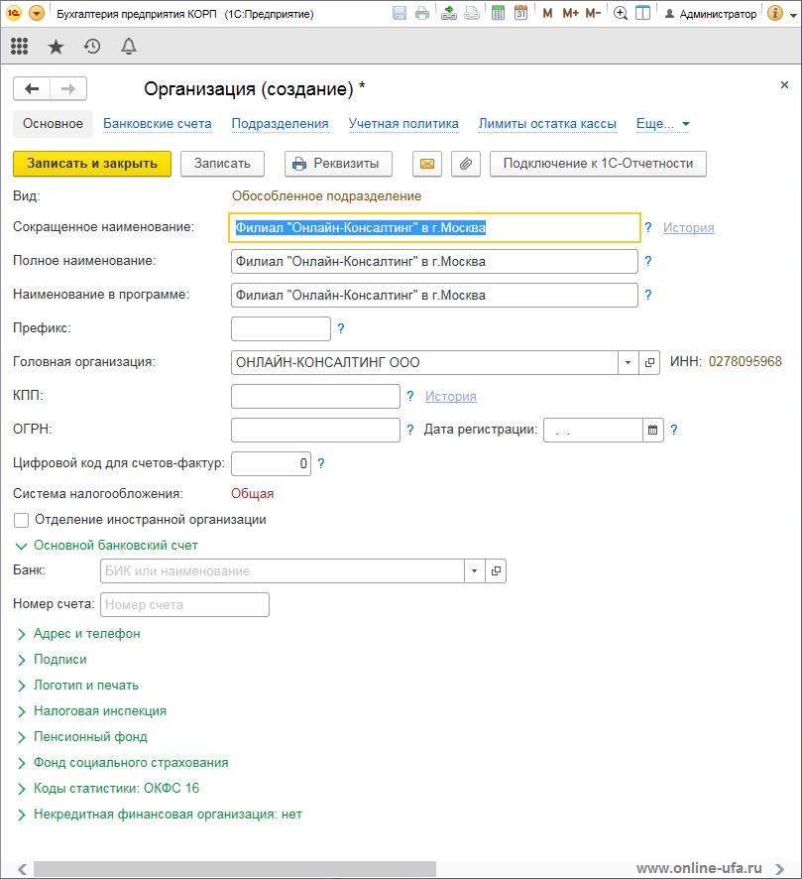Open the Еще... navigation dropdown
Screen dimensions: 802x879
click(x=662, y=124)
